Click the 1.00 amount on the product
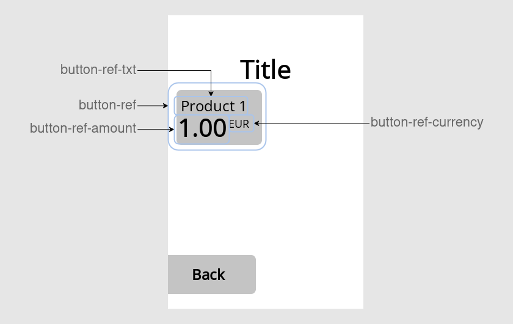 pyautogui.click(x=202, y=129)
